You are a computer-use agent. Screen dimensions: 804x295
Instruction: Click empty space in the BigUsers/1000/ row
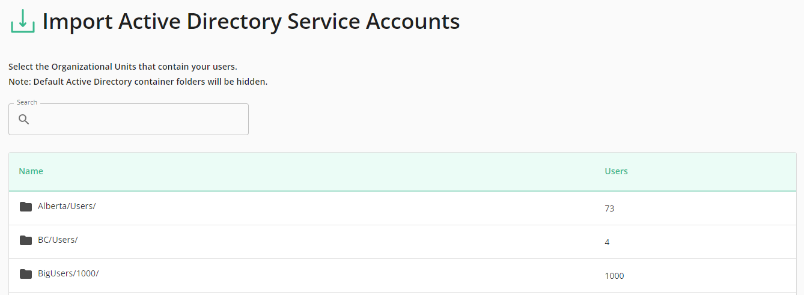tap(349, 276)
